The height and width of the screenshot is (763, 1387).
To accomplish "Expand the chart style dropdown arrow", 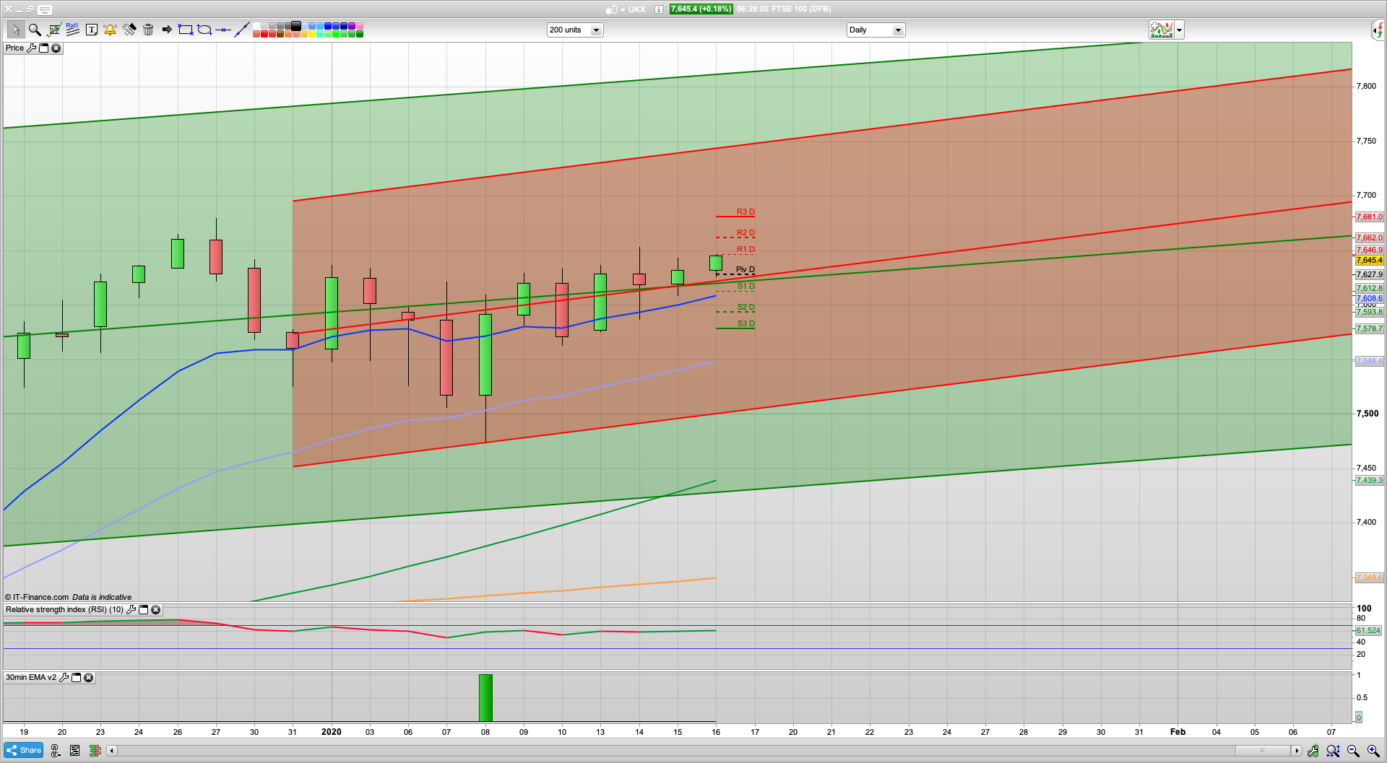I will click(1179, 30).
